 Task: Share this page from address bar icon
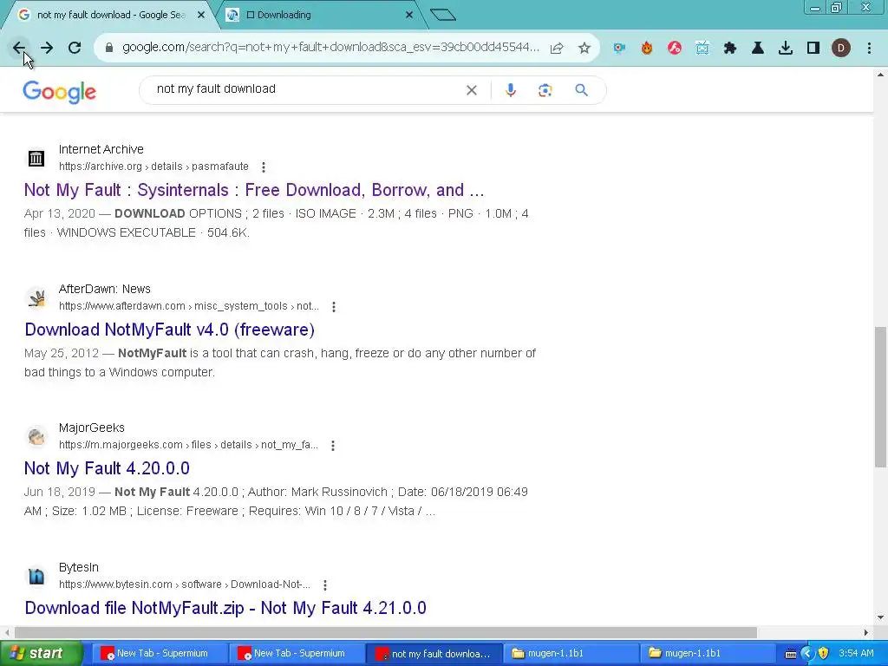557,49
